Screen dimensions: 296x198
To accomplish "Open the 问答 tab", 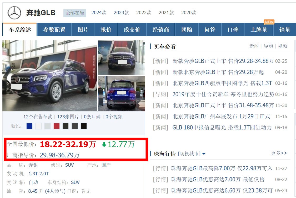I will (x=210, y=30).
